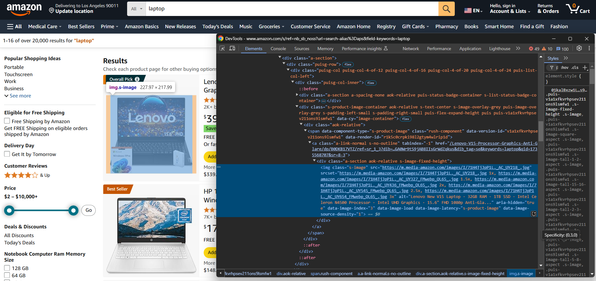
Task: Open the All departments search dropdown
Action: coord(137,9)
